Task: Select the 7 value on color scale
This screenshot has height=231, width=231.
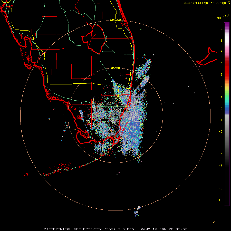Action: coord(222,29)
